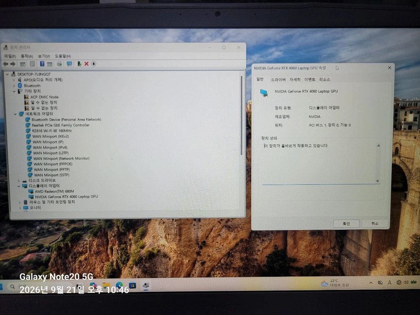Collapse the 네트워크 어댑터 category

coord(15,114)
